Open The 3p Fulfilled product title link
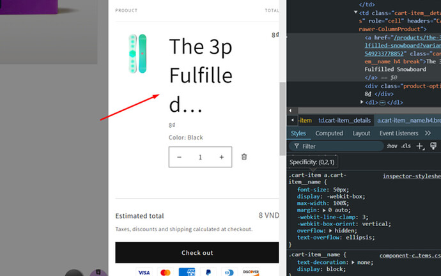This screenshot has width=441, height=276. [x=201, y=75]
